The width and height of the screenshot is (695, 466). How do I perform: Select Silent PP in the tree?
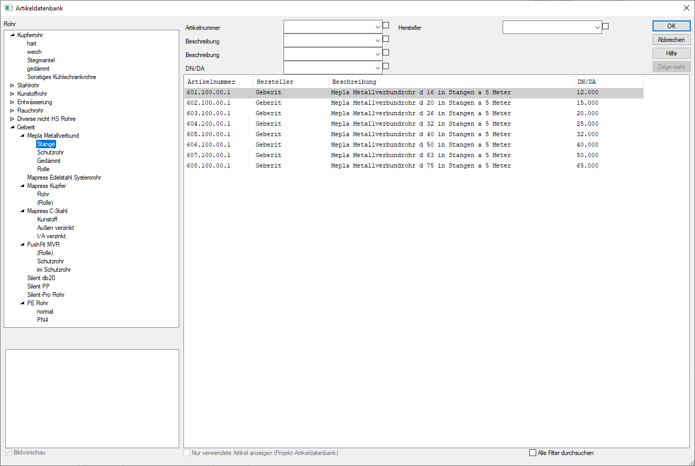[x=38, y=286]
